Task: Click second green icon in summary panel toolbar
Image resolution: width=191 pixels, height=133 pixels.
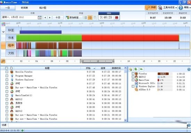Action: click(x=136, y=69)
